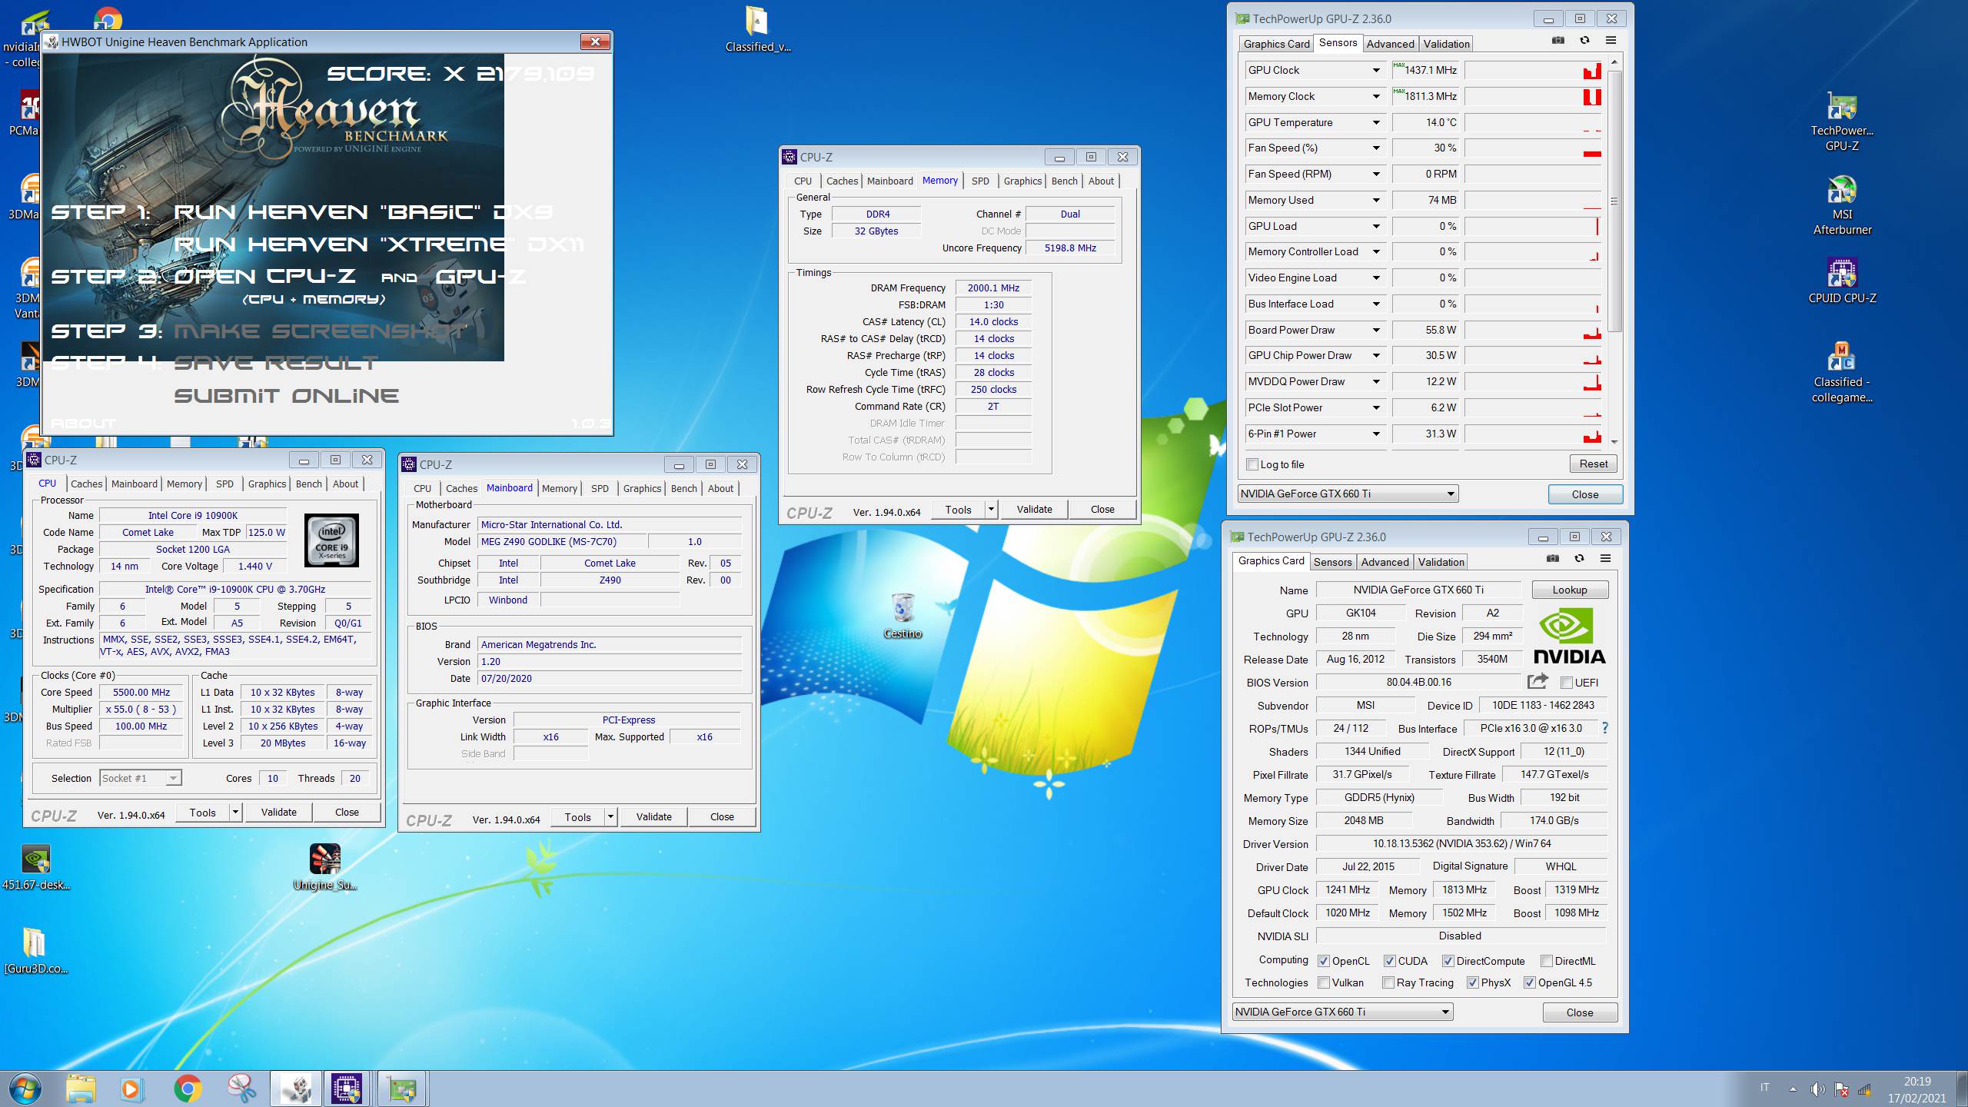This screenshot has height=1107, width=1968.
Task: Click CPU-Z taskbar icon
Action: coord(347,1089)
